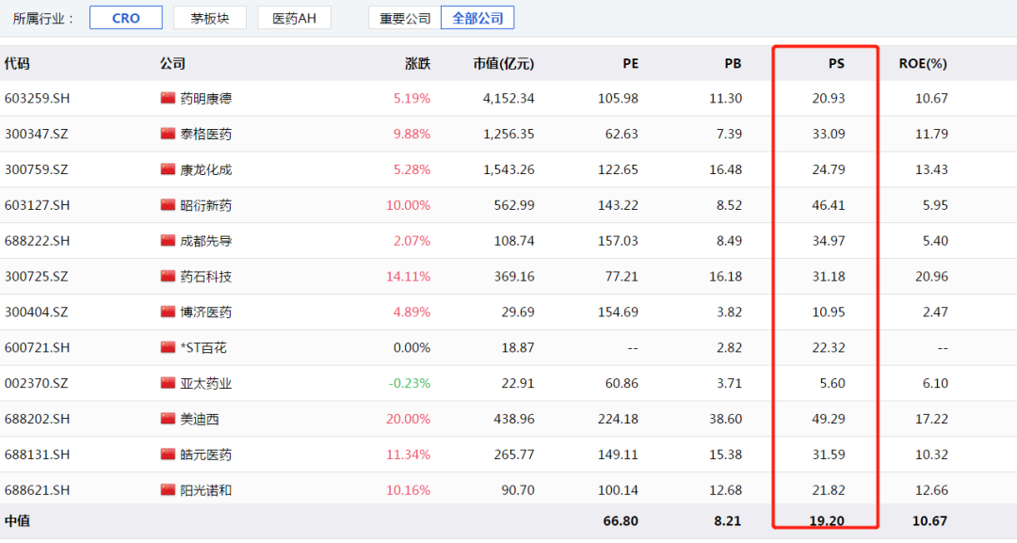The height and width of the screenshot is (543, 1017).
Task: Sort by ROE(%) column header
Action: 923,63
